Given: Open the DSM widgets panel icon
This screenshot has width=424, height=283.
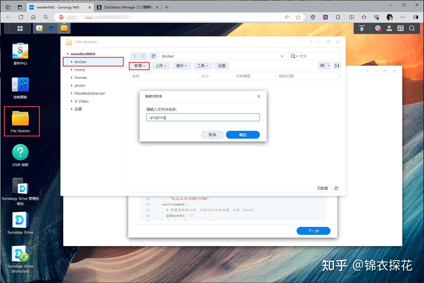Looking at the screenshot, I should pyautogui.click(x=401, y=28).
